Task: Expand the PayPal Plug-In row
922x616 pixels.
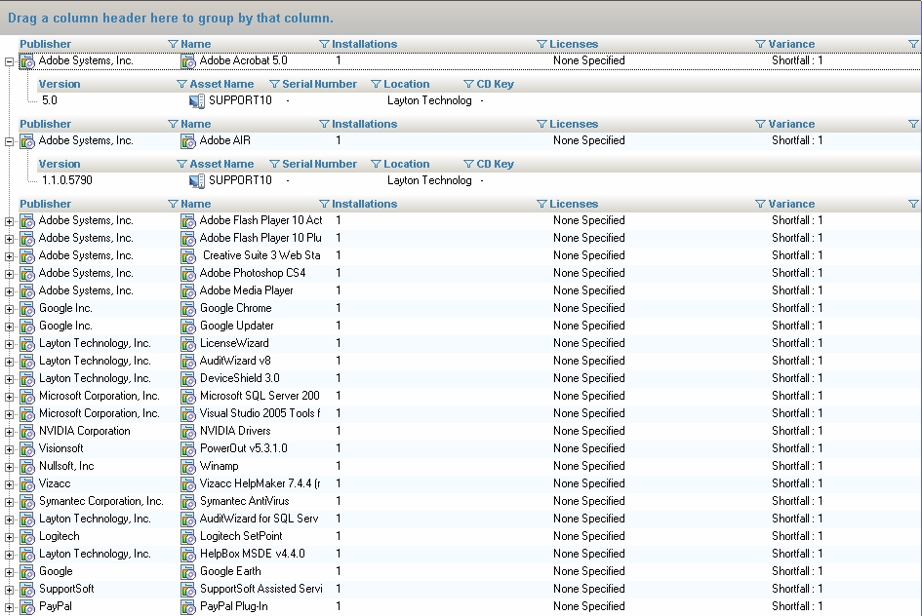Action: pos(9,608)
